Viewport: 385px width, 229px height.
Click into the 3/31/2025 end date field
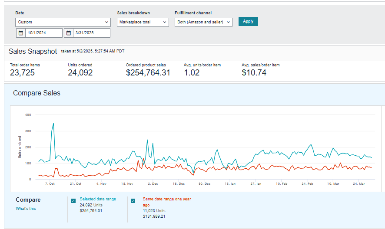point(92,33)
